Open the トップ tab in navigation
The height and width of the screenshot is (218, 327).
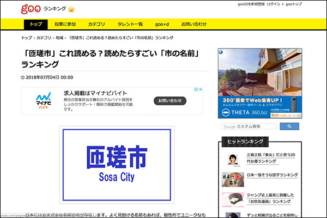point(35,25)
